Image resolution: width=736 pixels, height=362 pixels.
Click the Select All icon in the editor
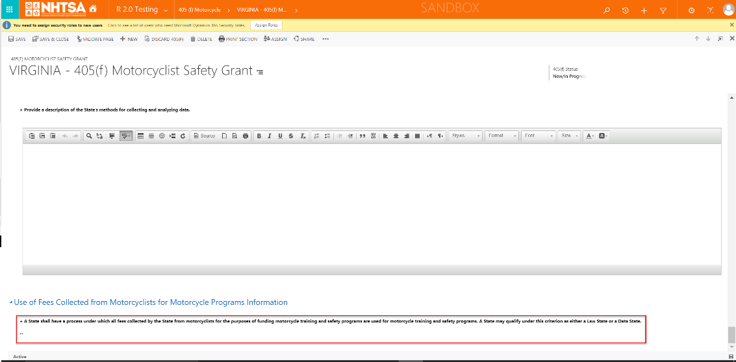click(112, 136)
